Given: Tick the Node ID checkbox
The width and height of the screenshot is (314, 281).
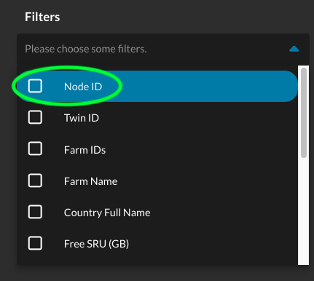Looking at the screenshot, I should click(35, 86).
